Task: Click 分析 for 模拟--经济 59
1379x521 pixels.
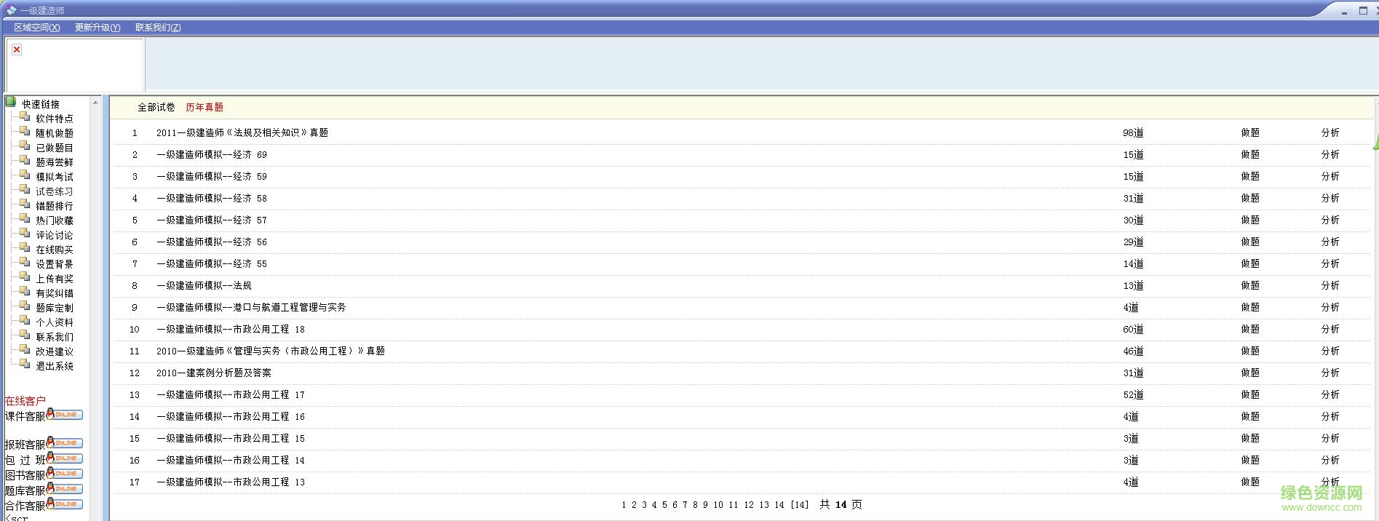Action: [x=1330, y=176]
